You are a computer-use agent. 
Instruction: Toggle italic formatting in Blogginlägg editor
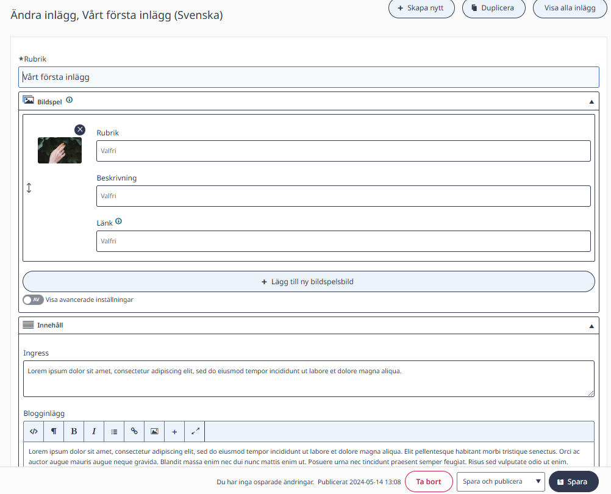(x=94, y=431)
